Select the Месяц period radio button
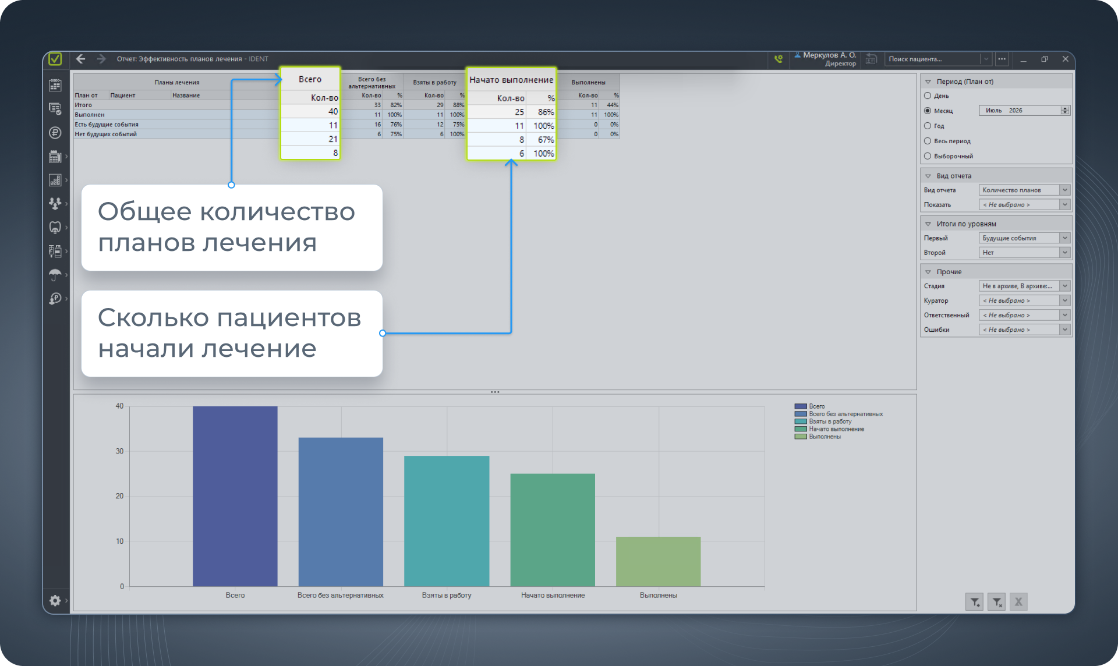This screenshot has height=666, width=1118. (928, 111)
